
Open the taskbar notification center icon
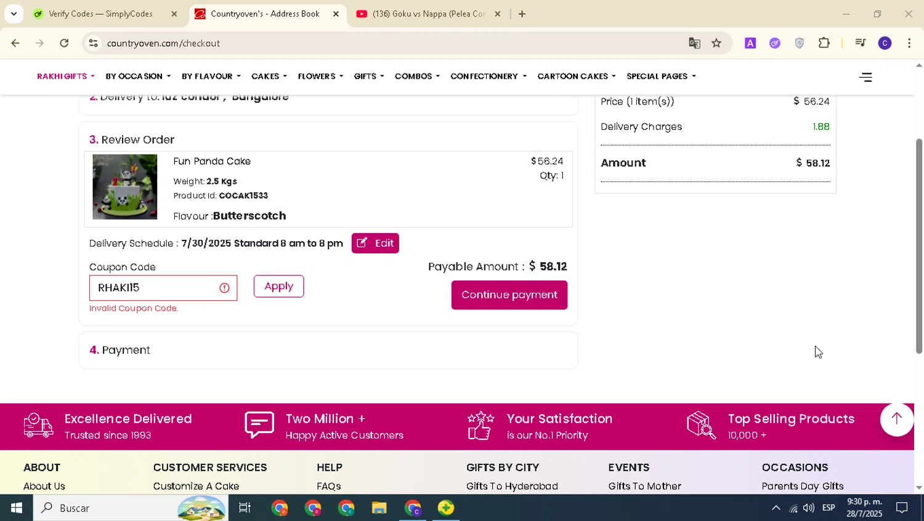point(902,508)
